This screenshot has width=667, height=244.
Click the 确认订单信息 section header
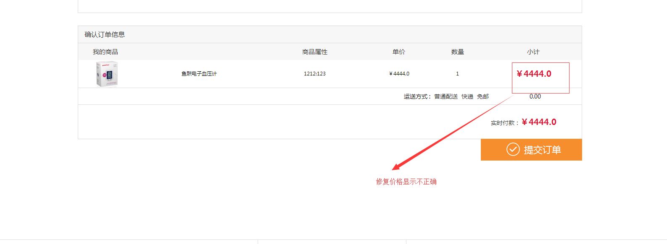pos(105,34)
